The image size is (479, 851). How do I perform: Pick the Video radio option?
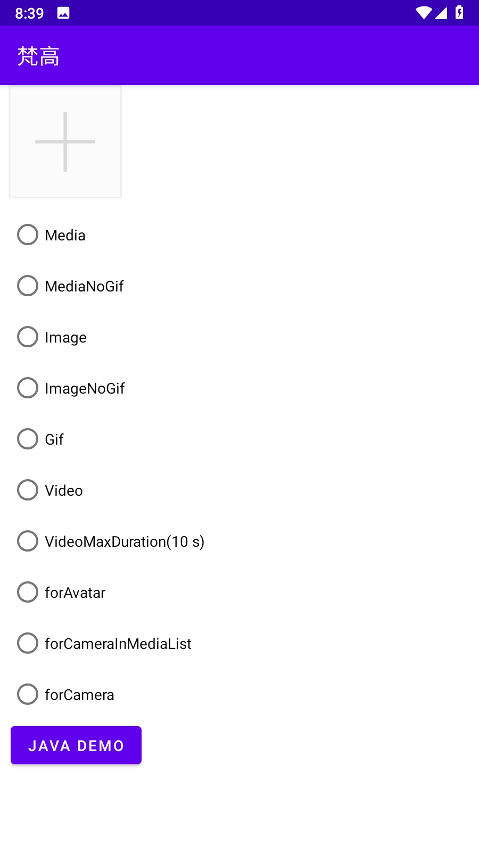coord(28,490)
